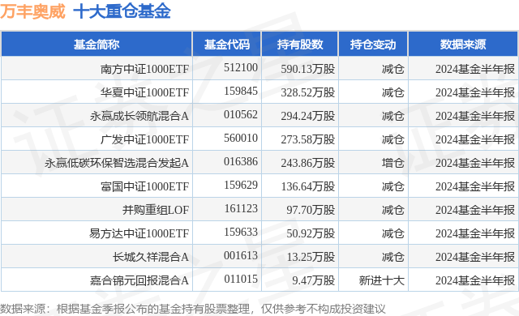Click 减仓 in the 南方中证1000ETF row
Viewport: 519px width, 316px height.
392,69
